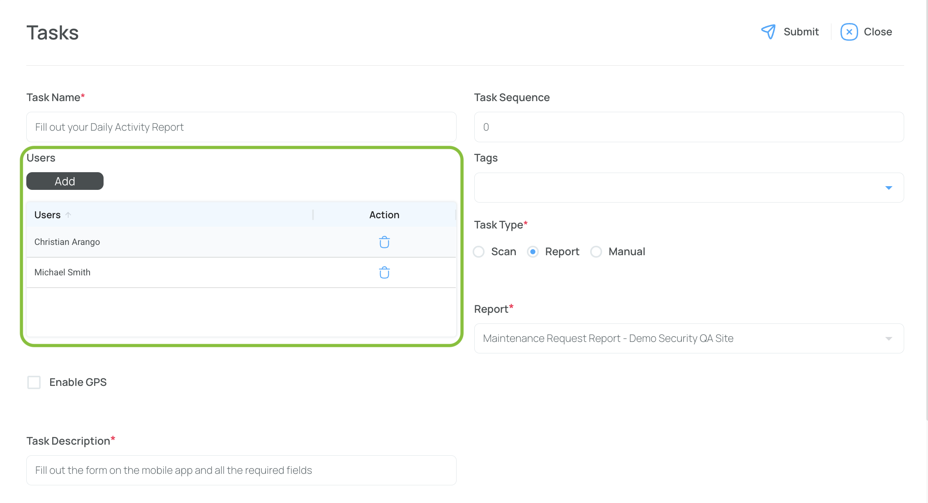The width and height of the screenshot is (928, 503).
Task: Enable GPS checkbox
Action: (x=34, y=382)
